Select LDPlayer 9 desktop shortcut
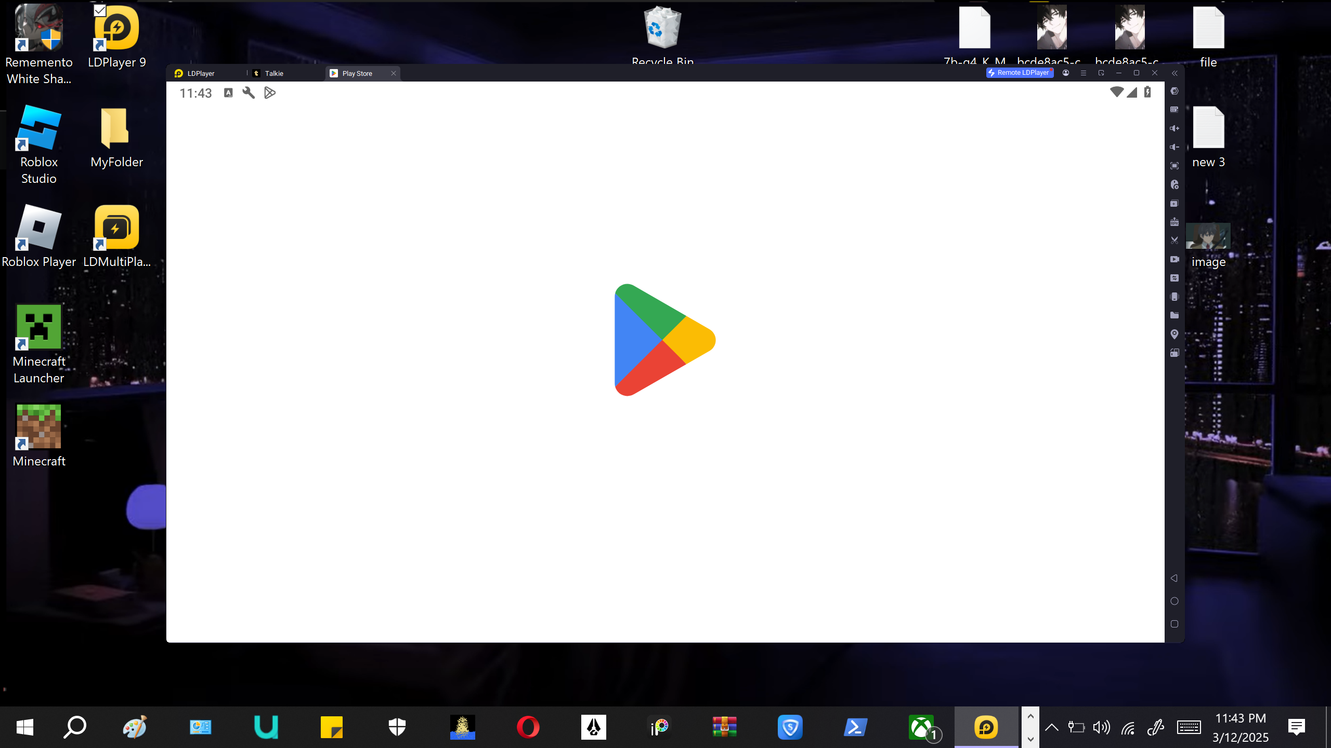This screenshot has height=748, width=1331. pos(116,36)
